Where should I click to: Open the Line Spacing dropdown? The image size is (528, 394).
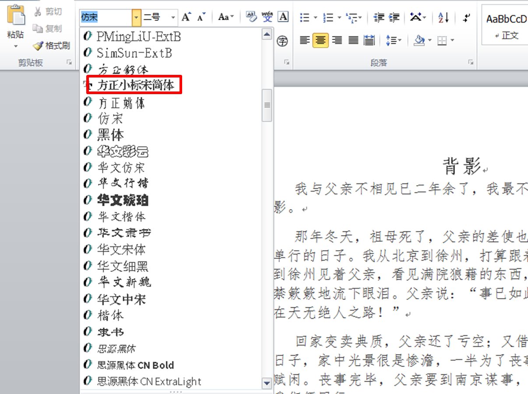click(393, 40)
